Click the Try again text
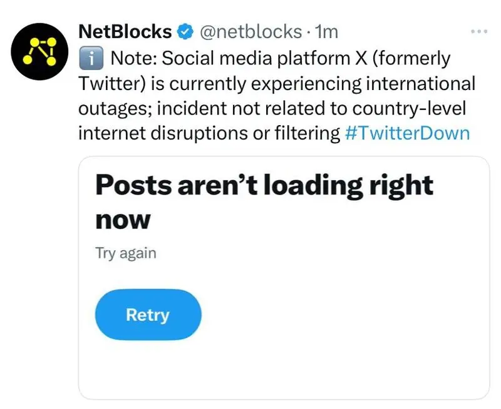 (x=126, y=253)
